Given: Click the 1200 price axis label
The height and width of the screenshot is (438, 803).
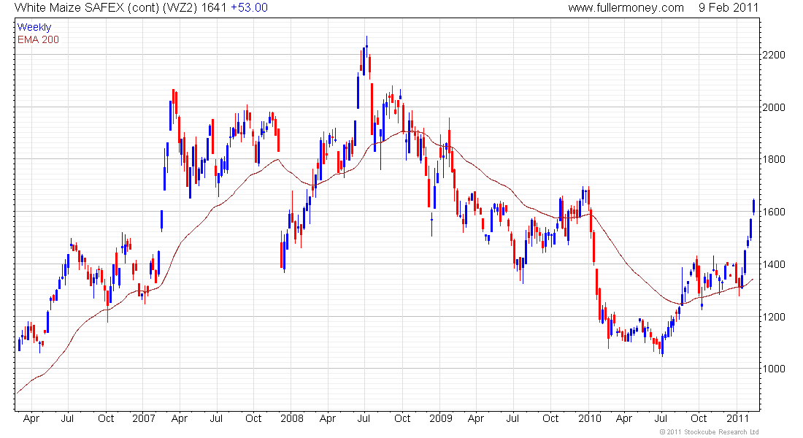Looking at the screenshot, I should (773, 317).
